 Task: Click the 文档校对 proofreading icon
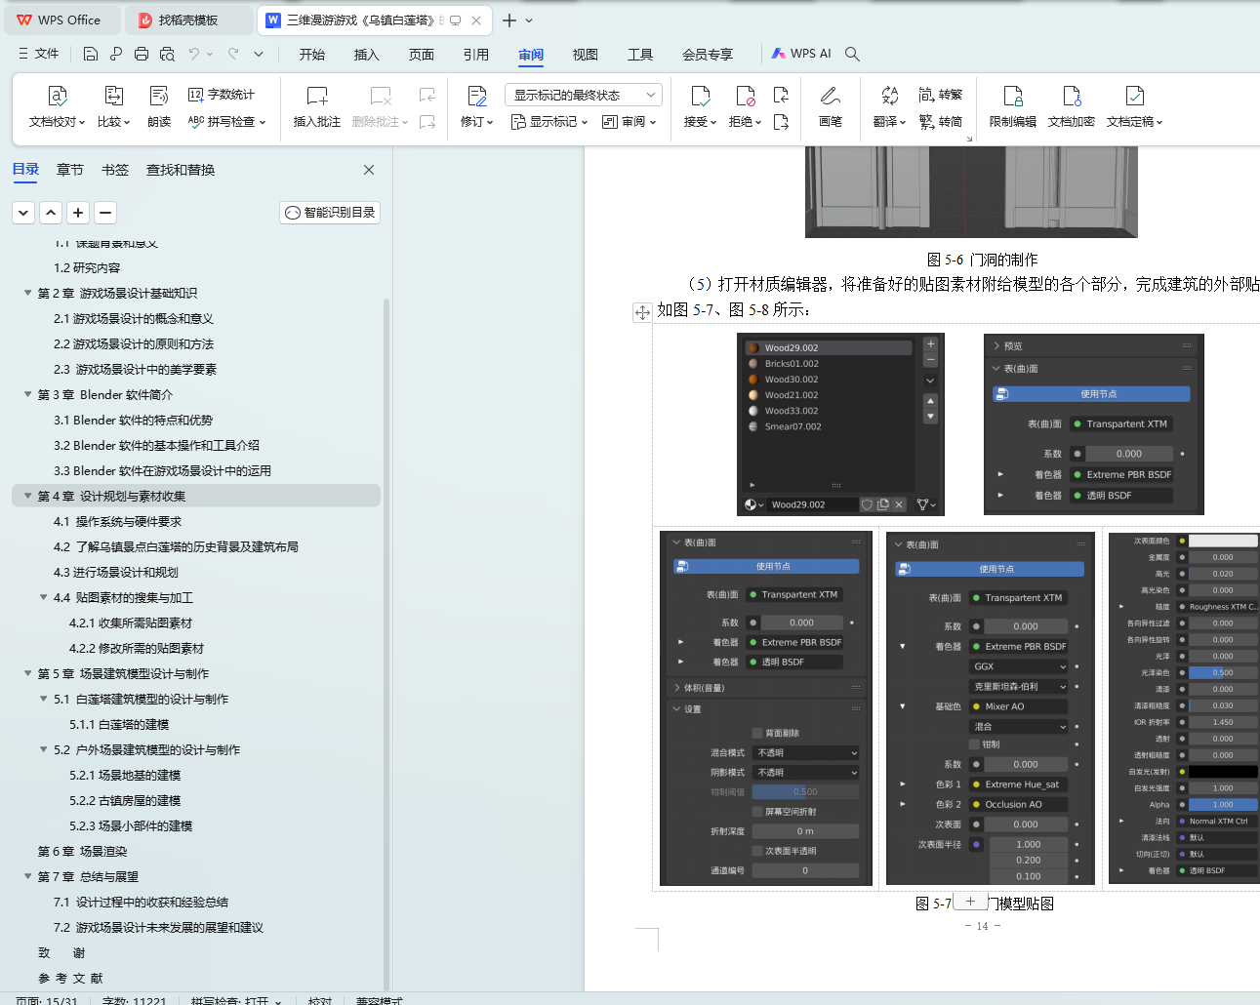point(57,97)
